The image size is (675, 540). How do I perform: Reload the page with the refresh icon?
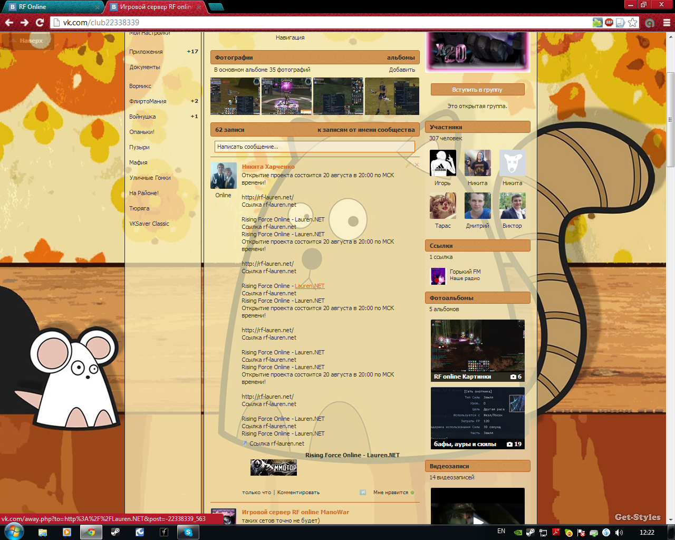pyautogui.click(x=40, y=23)
